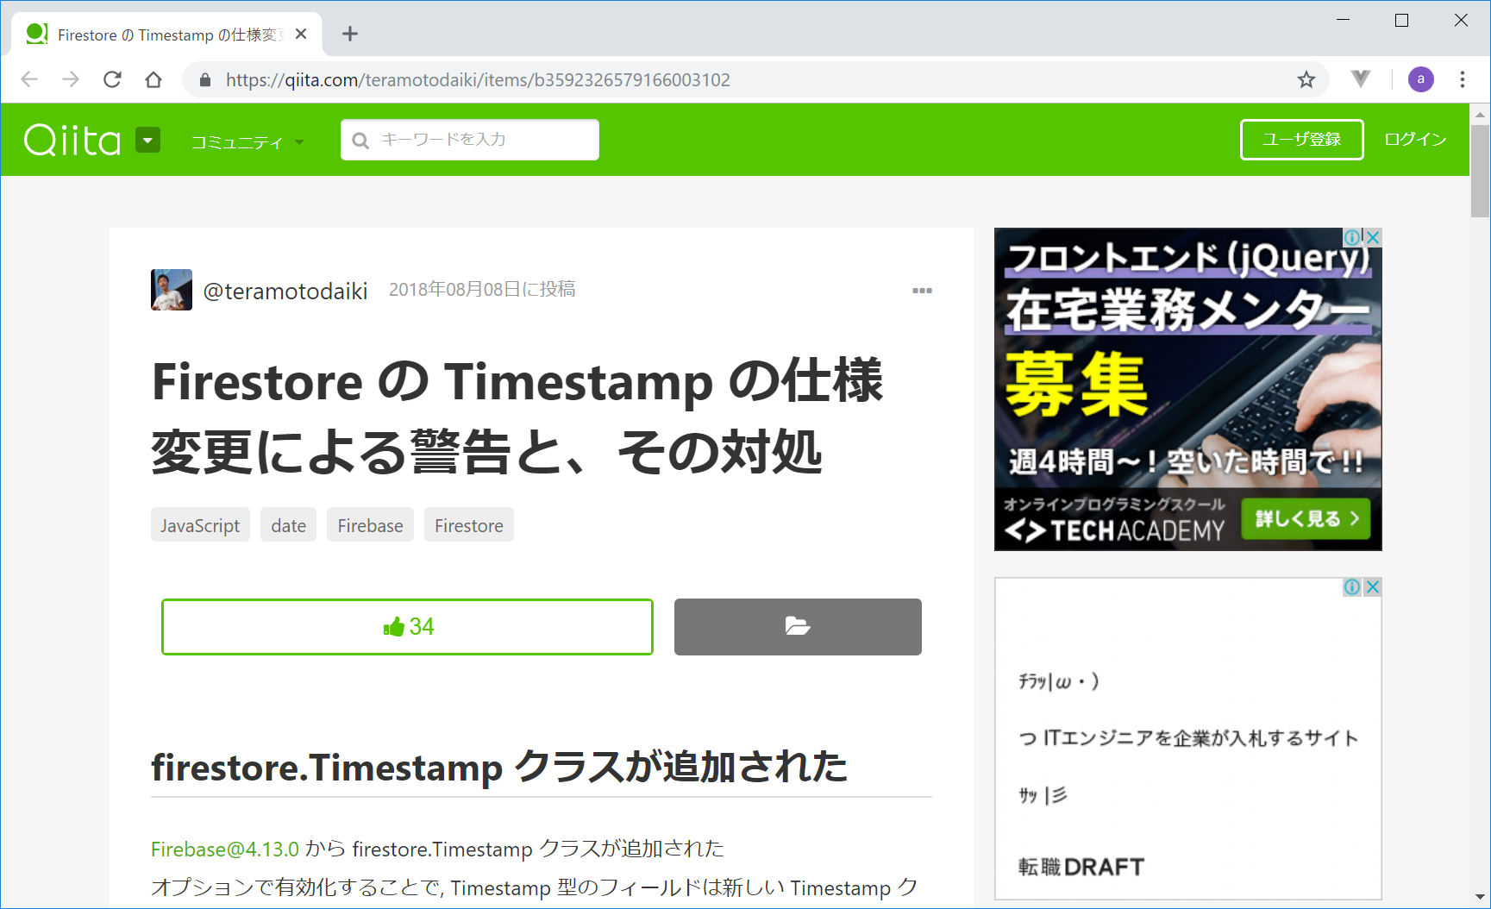This screenshot has height=909, width=1491.
Task: Select the JavaScript tag
Action: point(200,525)
